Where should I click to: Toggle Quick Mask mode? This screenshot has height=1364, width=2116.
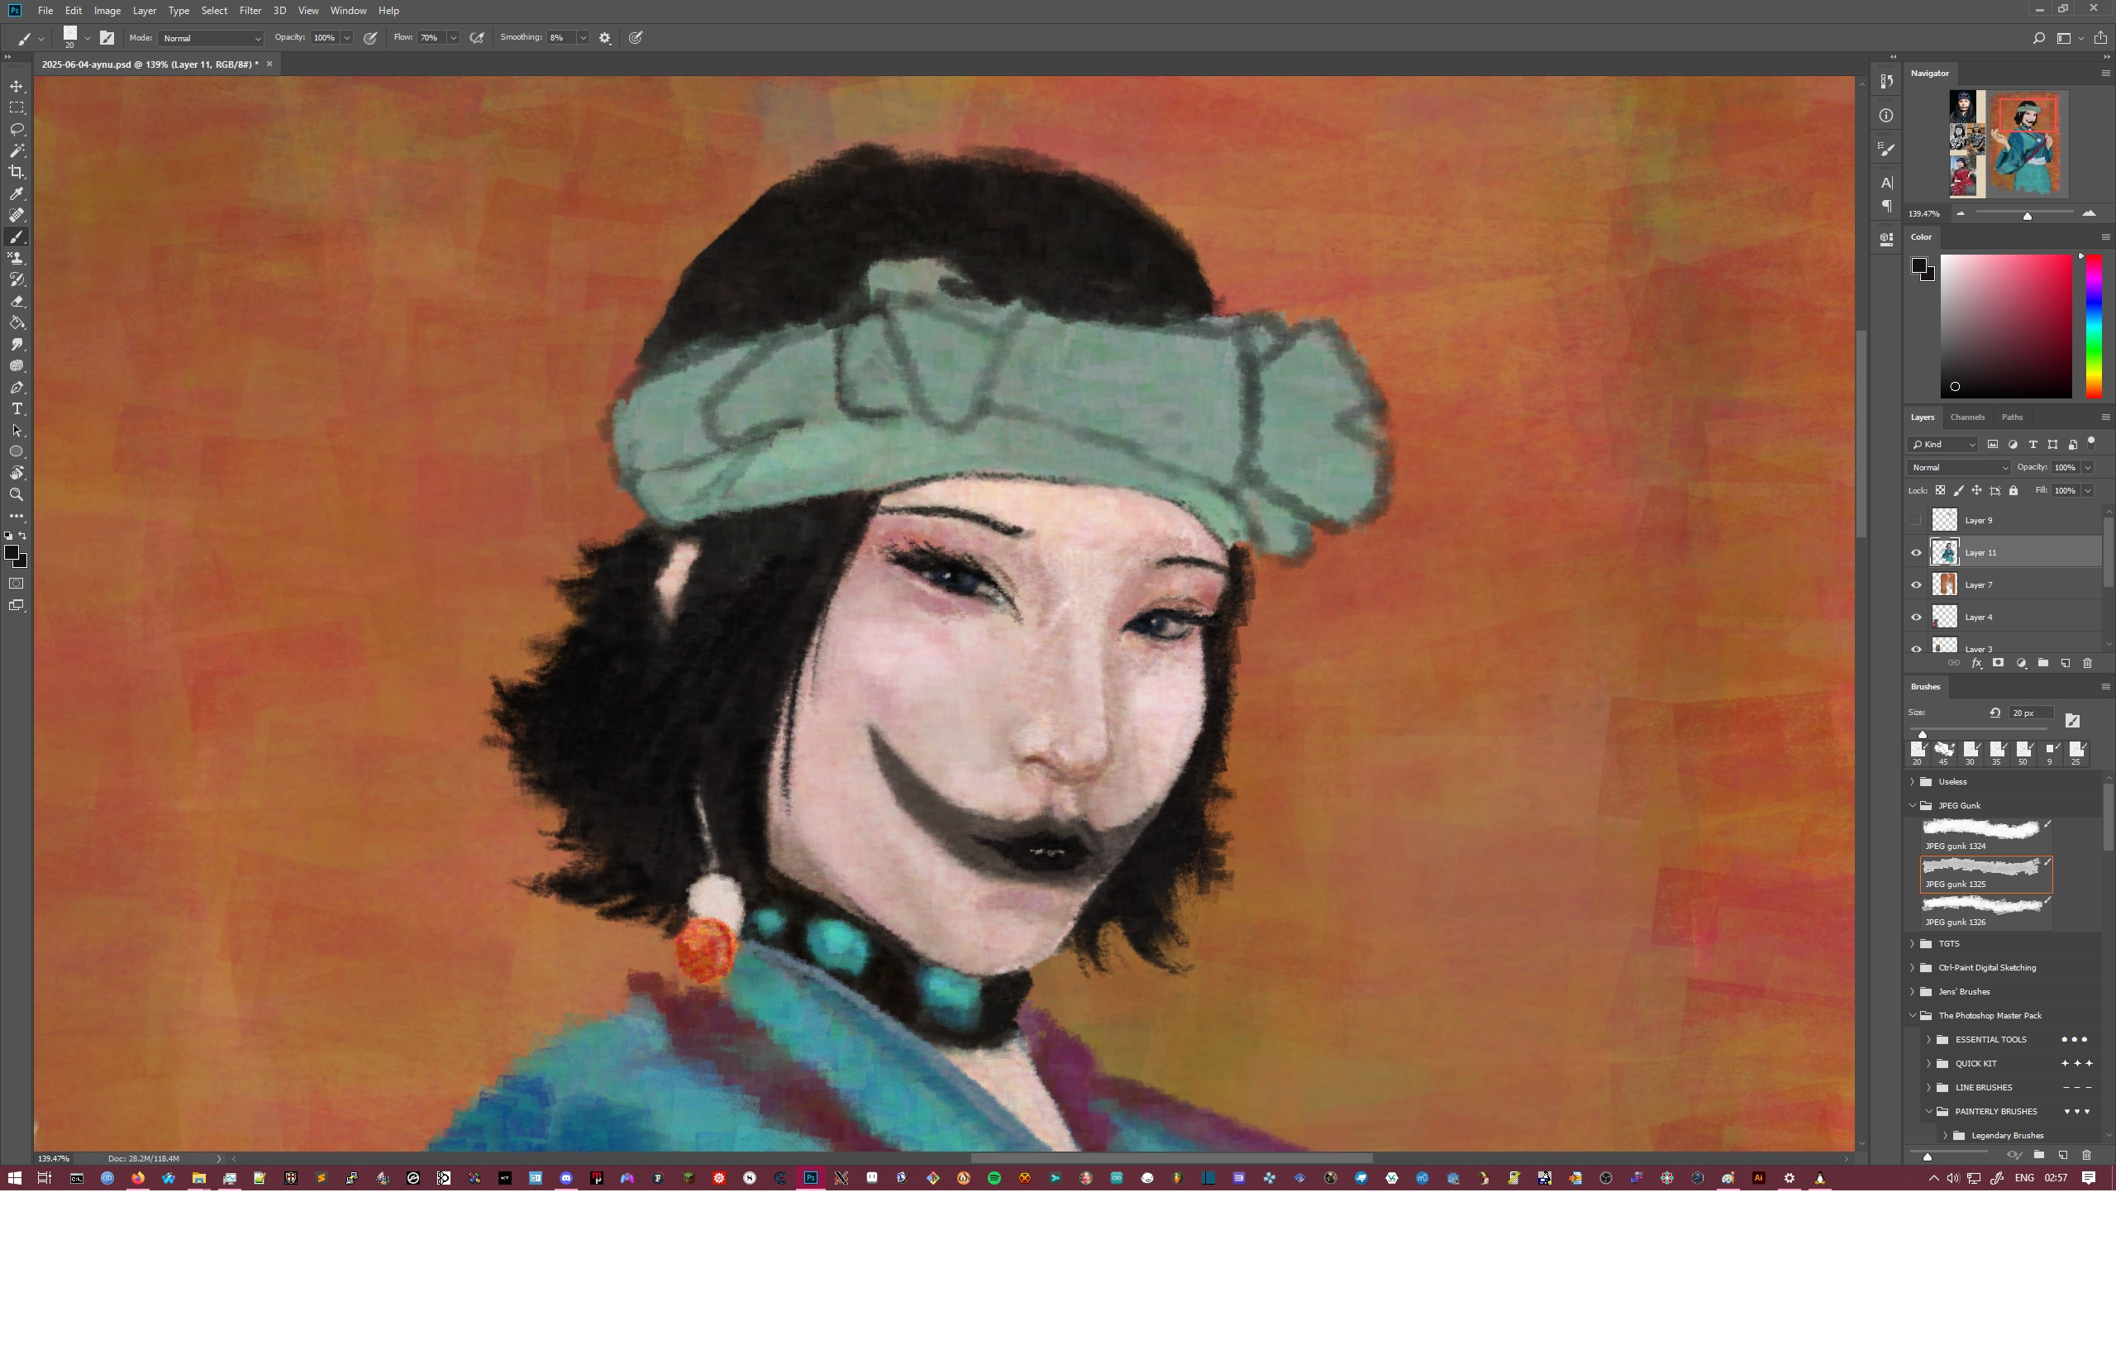pyautogui.click(x=17, y=584)
